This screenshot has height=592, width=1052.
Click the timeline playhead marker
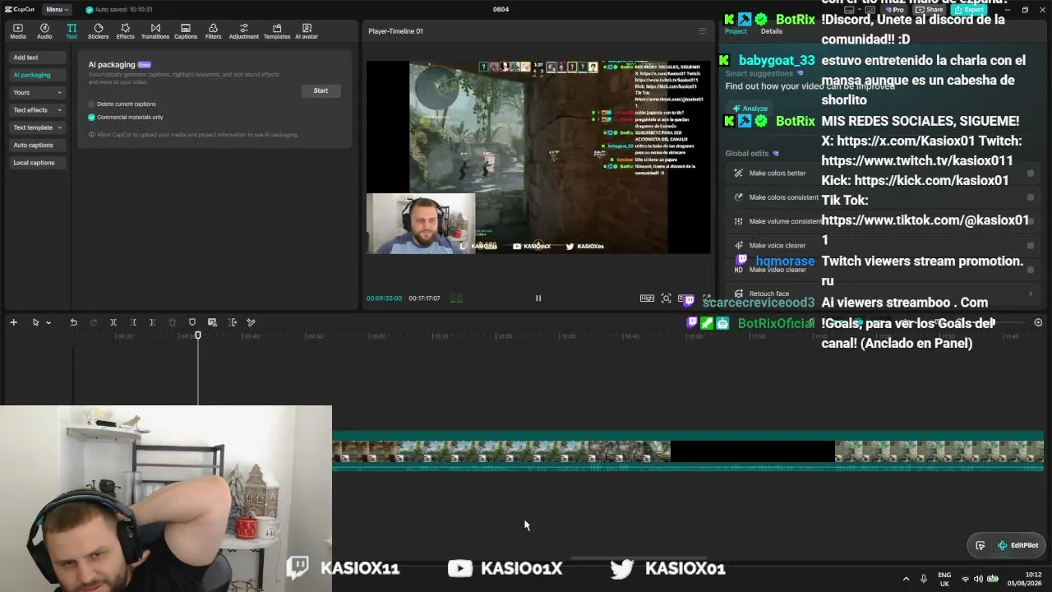(198, 335)
